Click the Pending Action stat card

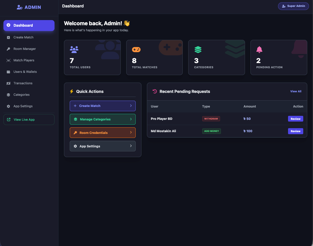279,57
